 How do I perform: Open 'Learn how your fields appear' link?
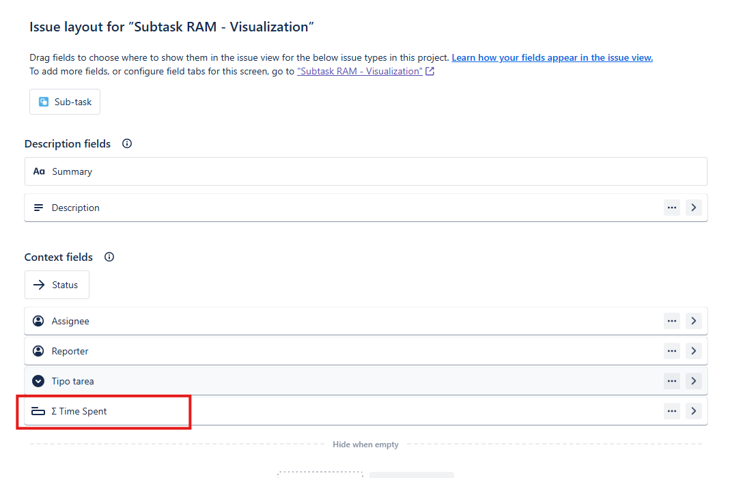tap(552, 57)
